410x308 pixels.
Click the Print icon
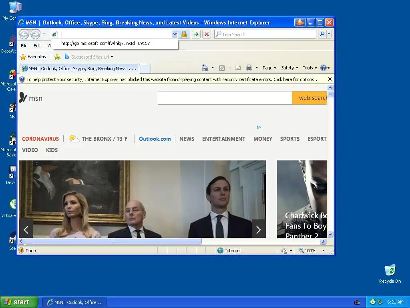(x=249, y=68)
